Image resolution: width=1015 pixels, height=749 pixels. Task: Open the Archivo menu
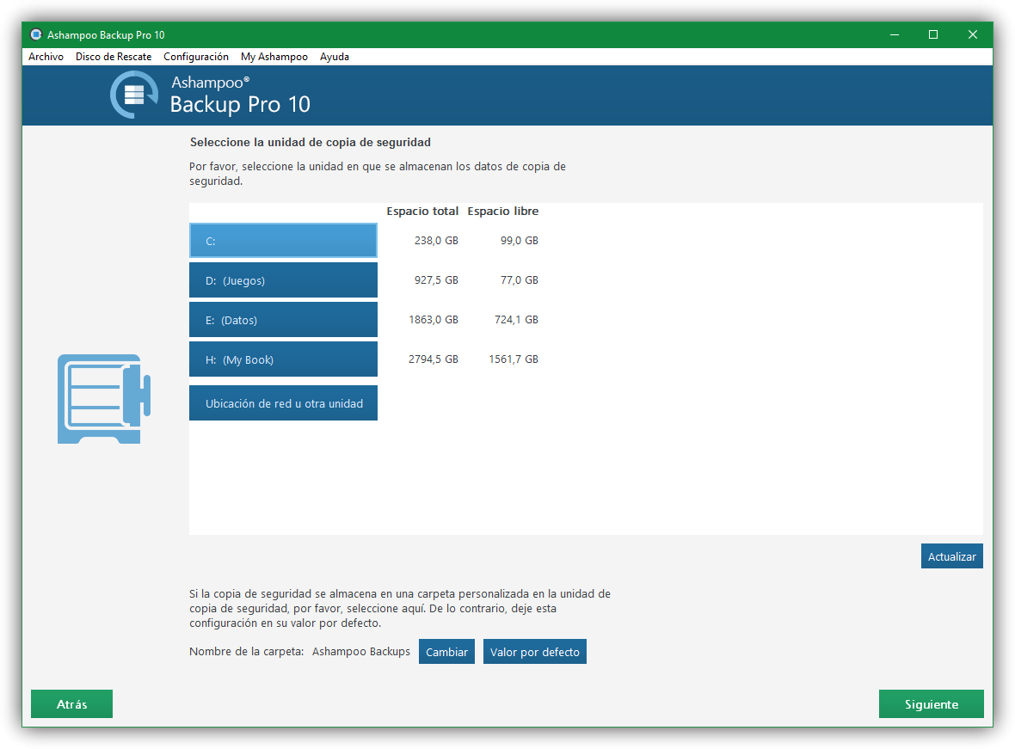click(46, 56)
